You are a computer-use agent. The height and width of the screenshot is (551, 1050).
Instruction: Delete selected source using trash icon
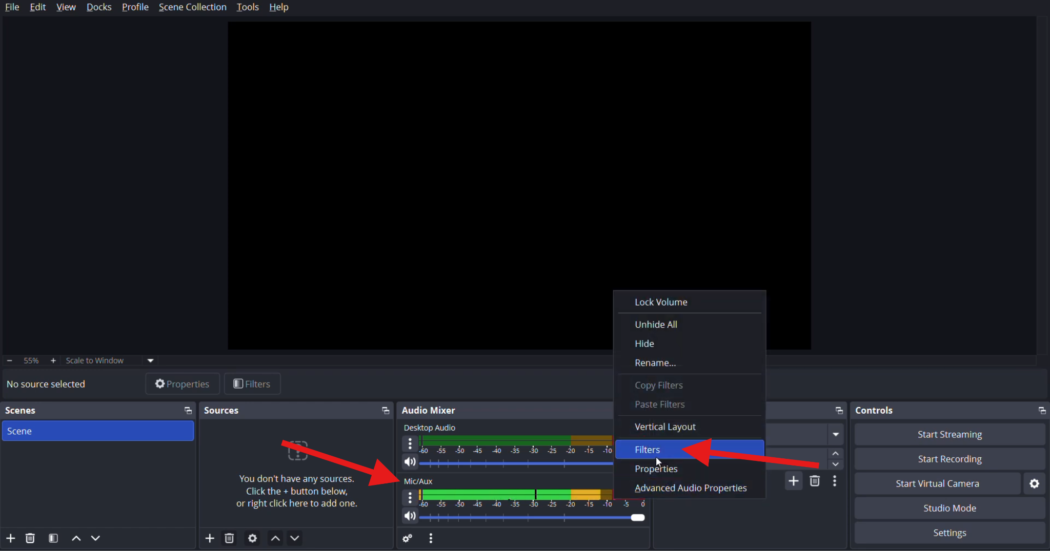point(229,538)
